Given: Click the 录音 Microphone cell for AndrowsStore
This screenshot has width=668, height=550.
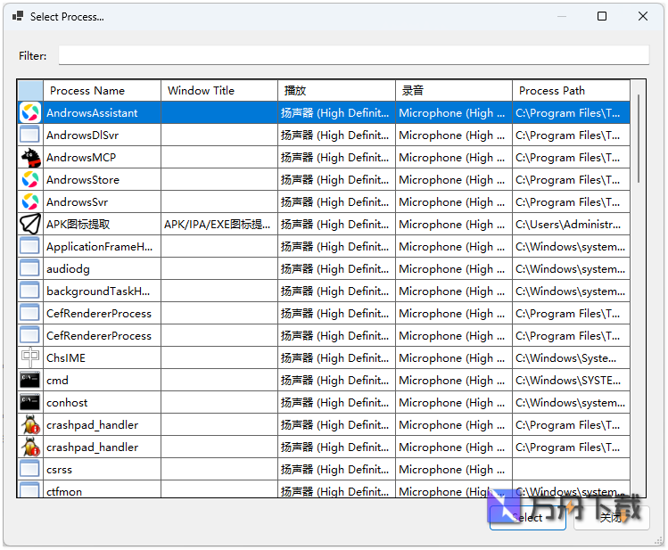Looking at the screenshot, I should point(454,180).
